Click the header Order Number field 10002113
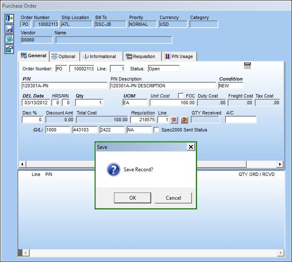Viewport: 292px width, 262px height. tap(46, 24)
